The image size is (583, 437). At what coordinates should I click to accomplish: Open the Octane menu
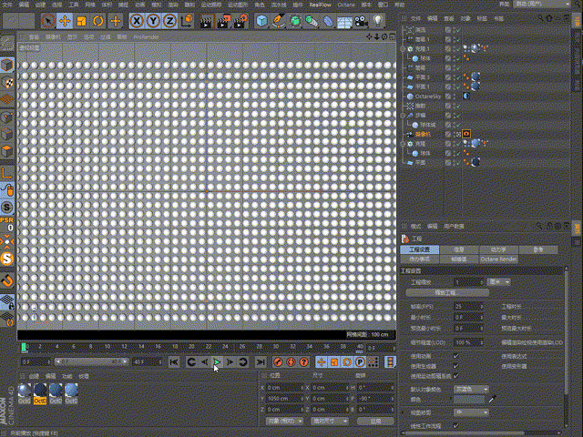pos(346,5)
